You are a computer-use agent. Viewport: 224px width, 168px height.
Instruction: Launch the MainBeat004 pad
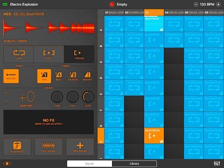click(x=194, y=72)
